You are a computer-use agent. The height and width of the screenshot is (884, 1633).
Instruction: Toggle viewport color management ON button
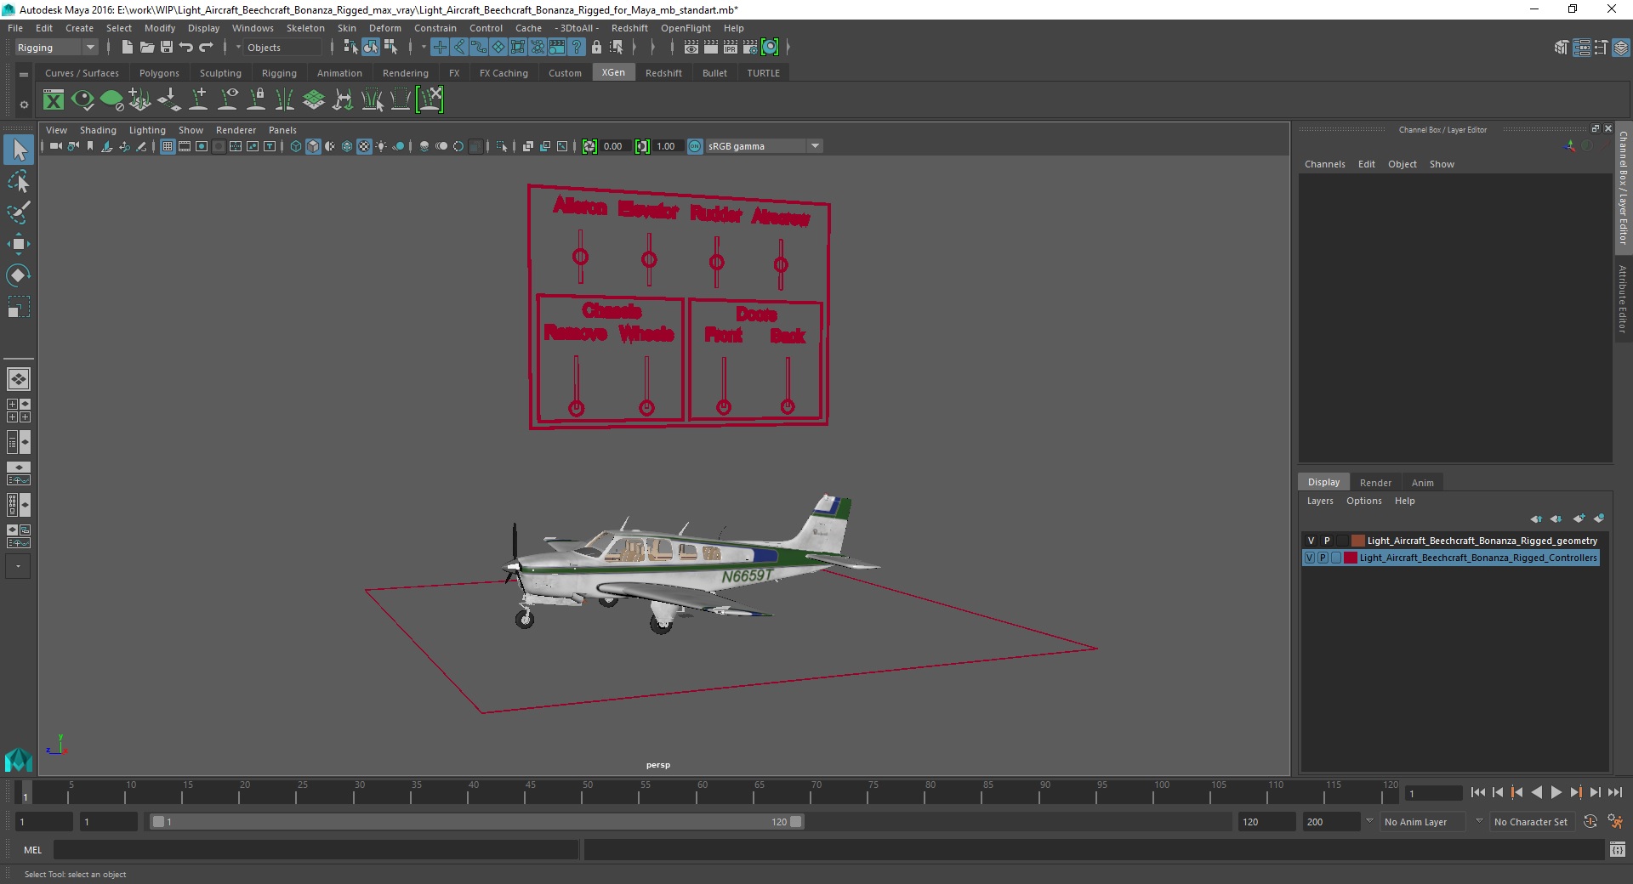point(695,146)
